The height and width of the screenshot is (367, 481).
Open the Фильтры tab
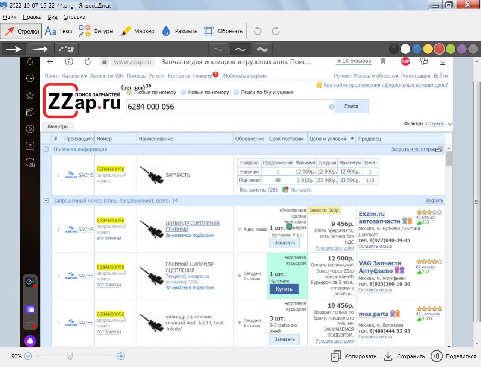pyautogui.click(x=58, y=126)
